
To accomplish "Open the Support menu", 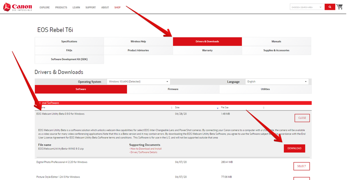I will pos(90,7).
